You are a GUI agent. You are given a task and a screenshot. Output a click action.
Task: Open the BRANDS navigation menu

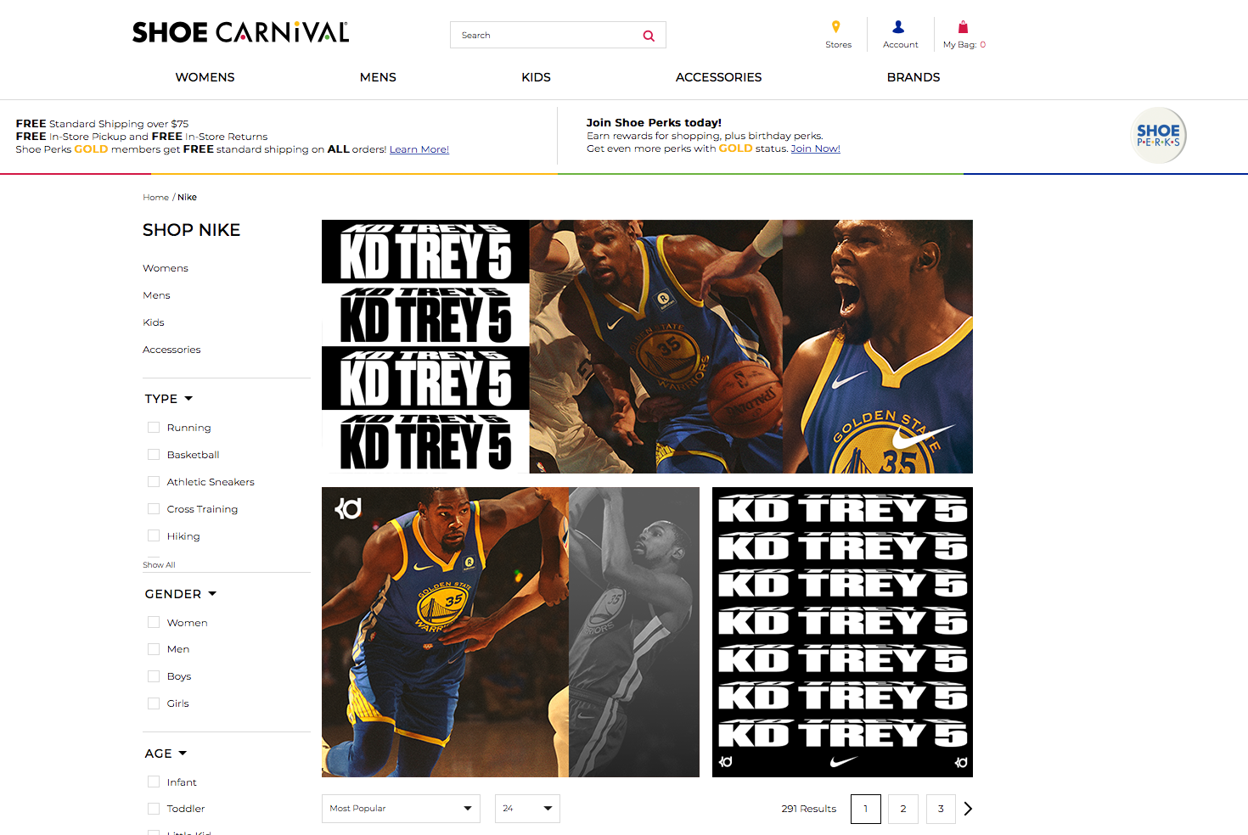[914, 77]
